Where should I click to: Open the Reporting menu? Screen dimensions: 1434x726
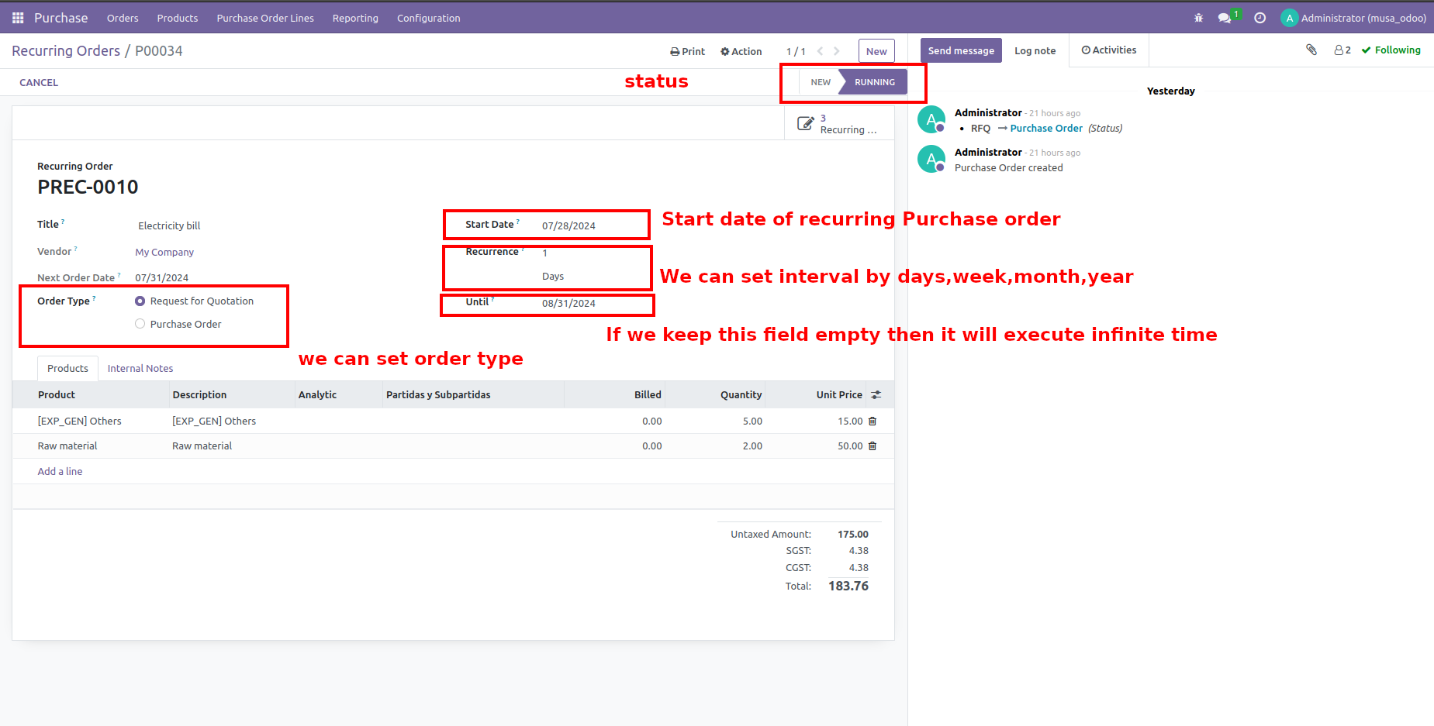(354, 18)
